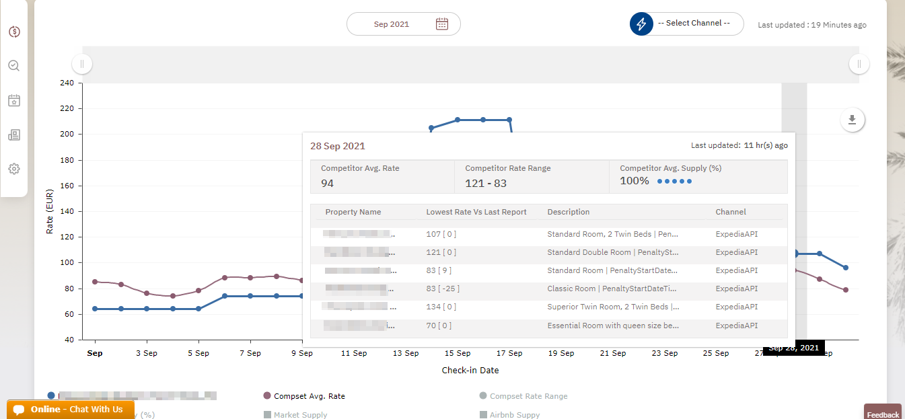The width and height of the screenshot is (905, 419).
Task: Click the magnifier checkmark sidebar icon
Action: (14, 66)
